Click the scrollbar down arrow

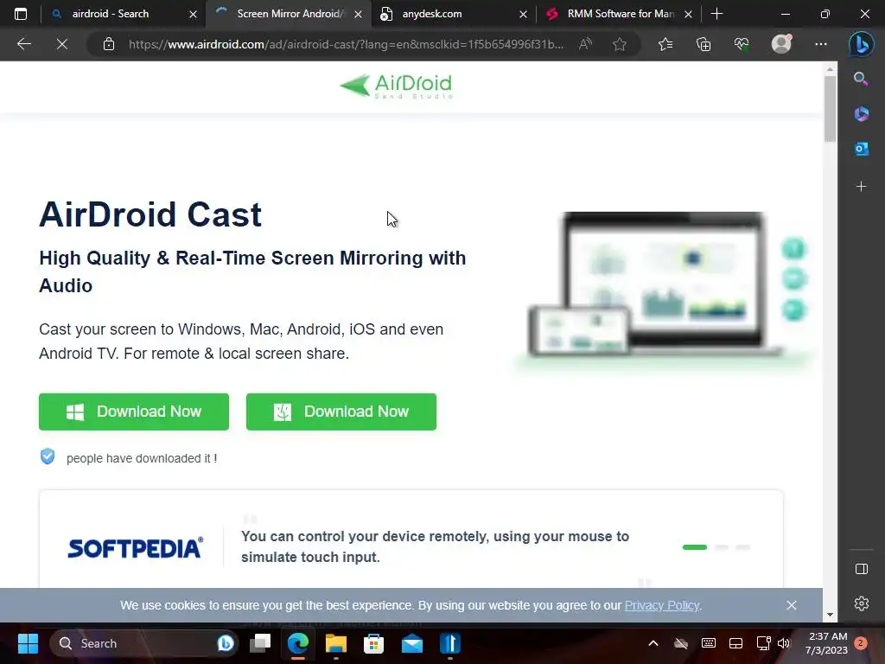coord(830,615)
